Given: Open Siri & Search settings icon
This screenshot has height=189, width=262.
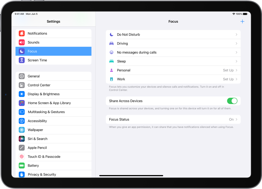Looking at the screenshot, I should 22,139.
